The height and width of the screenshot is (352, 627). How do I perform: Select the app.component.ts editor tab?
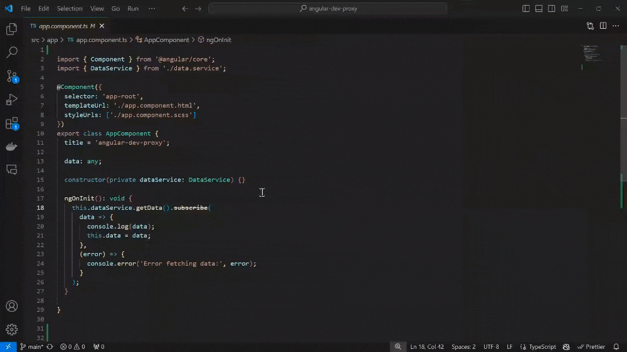pyautogui.click(x=63, y=26)
